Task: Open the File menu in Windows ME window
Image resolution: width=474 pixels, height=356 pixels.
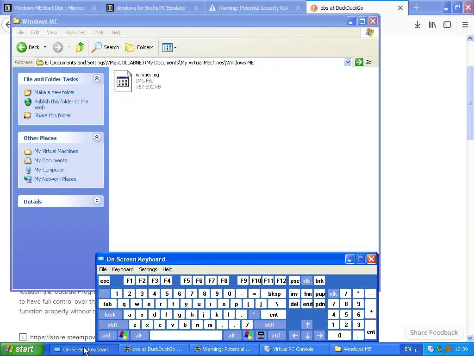Action: (20, 32)
